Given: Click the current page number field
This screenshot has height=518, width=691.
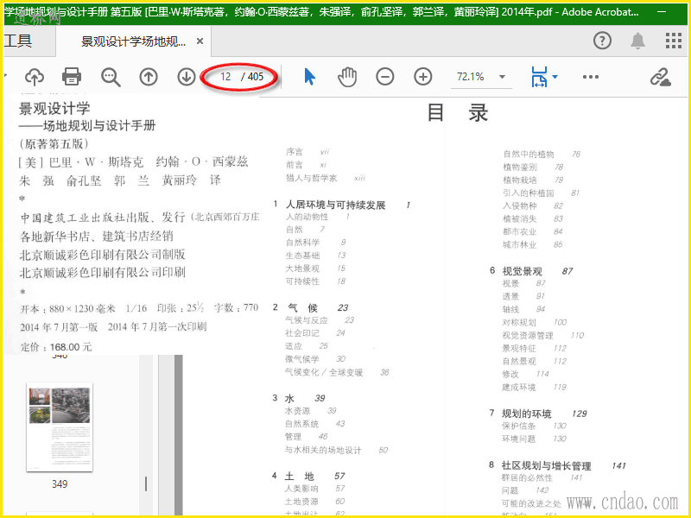Looking at the screenshot, I should [x=225, y=77].
